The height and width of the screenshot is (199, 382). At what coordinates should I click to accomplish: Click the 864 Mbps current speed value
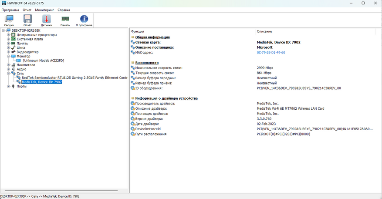coord(264,73)
